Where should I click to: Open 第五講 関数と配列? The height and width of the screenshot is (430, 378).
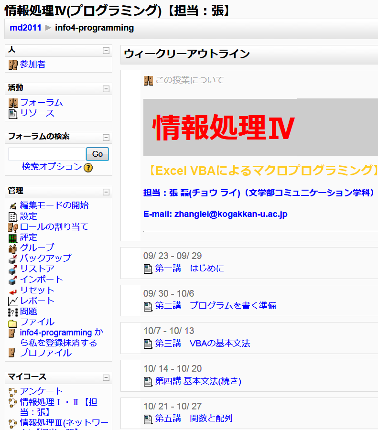(x=194, y=418)
